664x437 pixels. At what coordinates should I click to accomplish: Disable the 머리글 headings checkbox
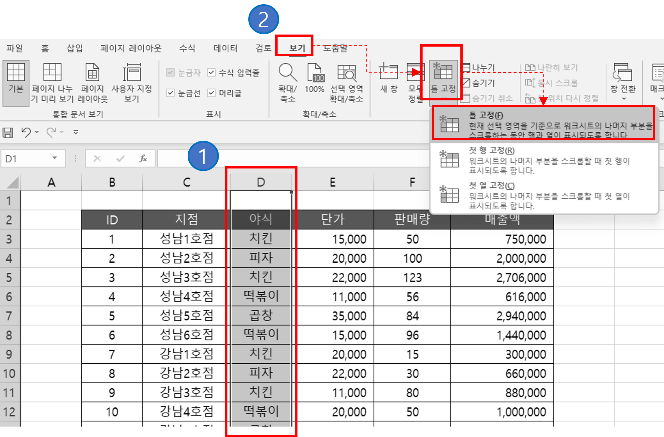pyautogui.click(x=212, y=93)
